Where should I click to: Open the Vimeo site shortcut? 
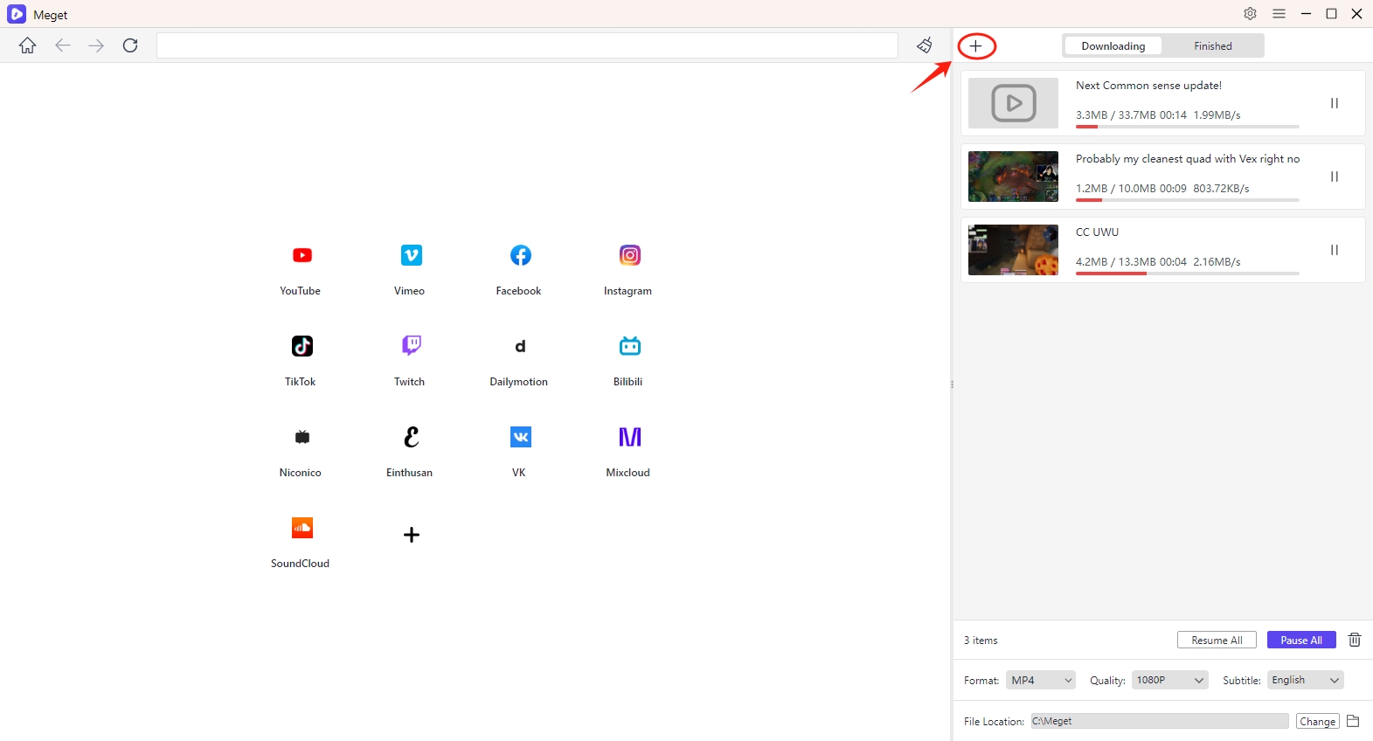[411, 269]
